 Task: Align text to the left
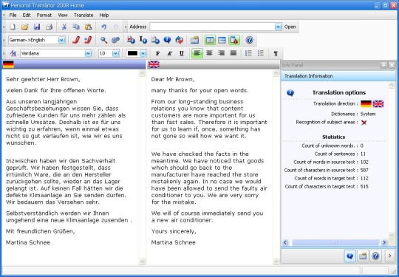click(197, 53)
